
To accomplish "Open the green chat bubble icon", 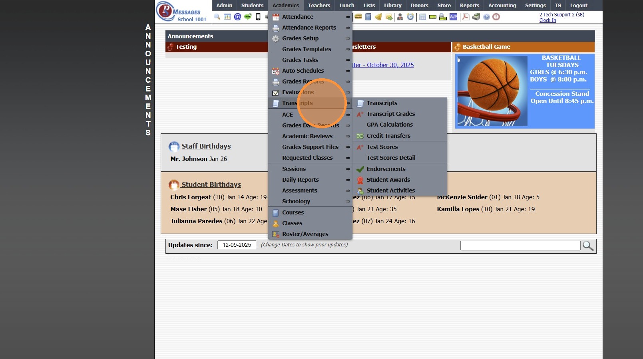I will tap(248, 17).
